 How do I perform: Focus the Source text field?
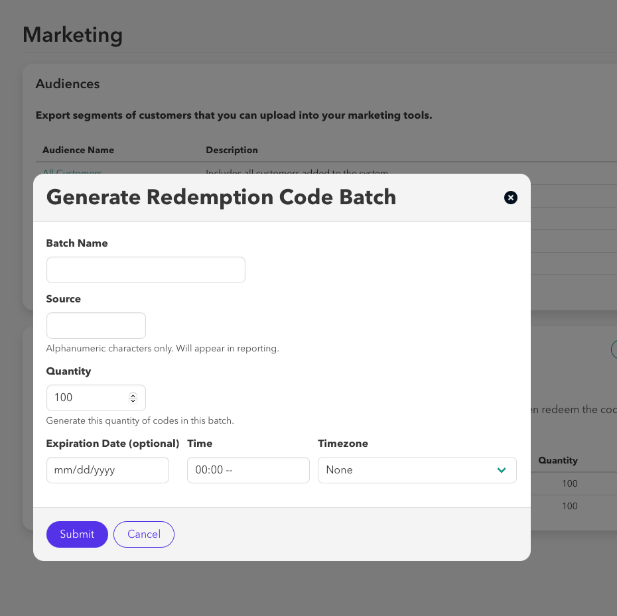tap(96, 326)
